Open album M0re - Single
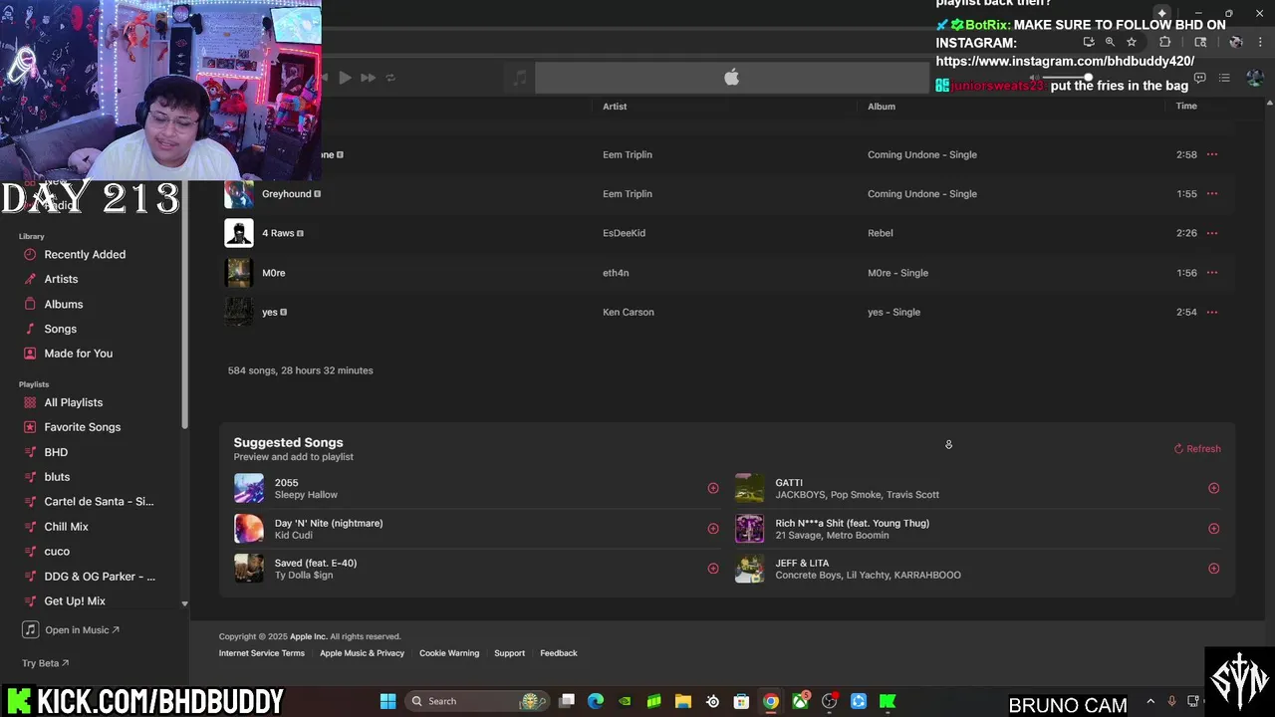Viewport: 1275px width, 717px height. [897, 273]
